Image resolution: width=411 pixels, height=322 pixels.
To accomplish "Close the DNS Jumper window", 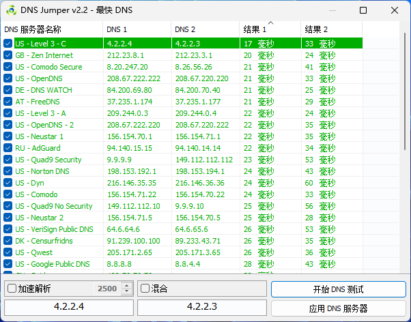I will tap(395, 10).
